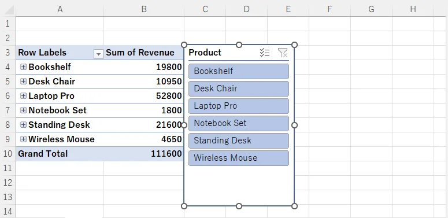Viewport: 448px width, 218px height.
Task: Select row 12 header
Action: 8,183
